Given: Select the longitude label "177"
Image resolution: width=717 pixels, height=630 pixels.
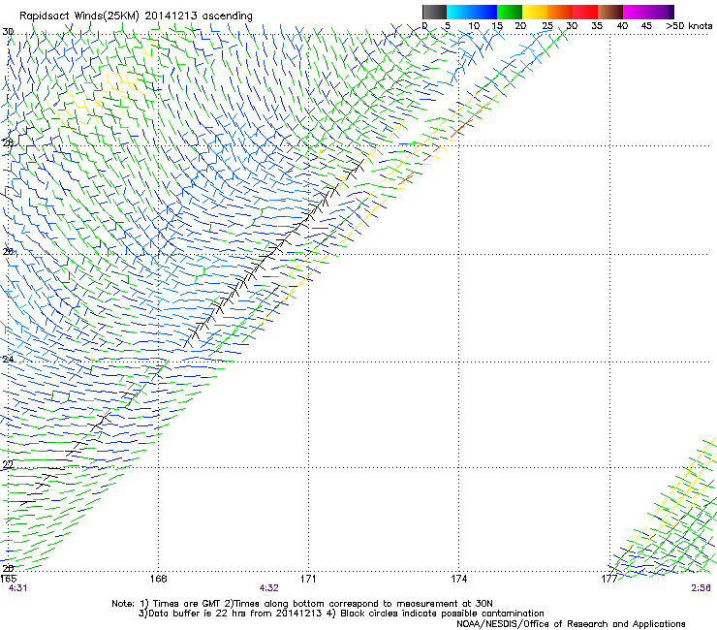Looking at the screenshot, I should (x=609, y=579).
